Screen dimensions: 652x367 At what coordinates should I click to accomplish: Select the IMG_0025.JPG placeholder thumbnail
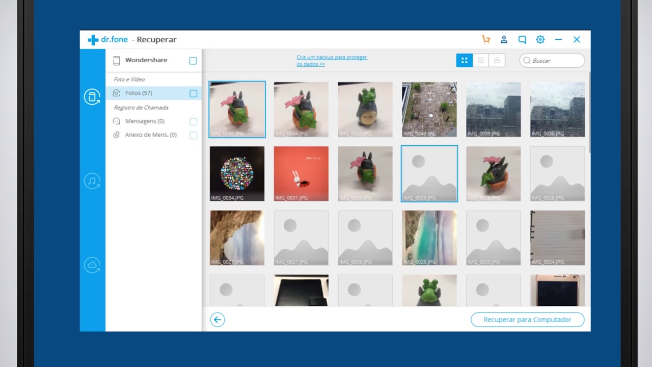pyautogui.click(x=494, y=238)
